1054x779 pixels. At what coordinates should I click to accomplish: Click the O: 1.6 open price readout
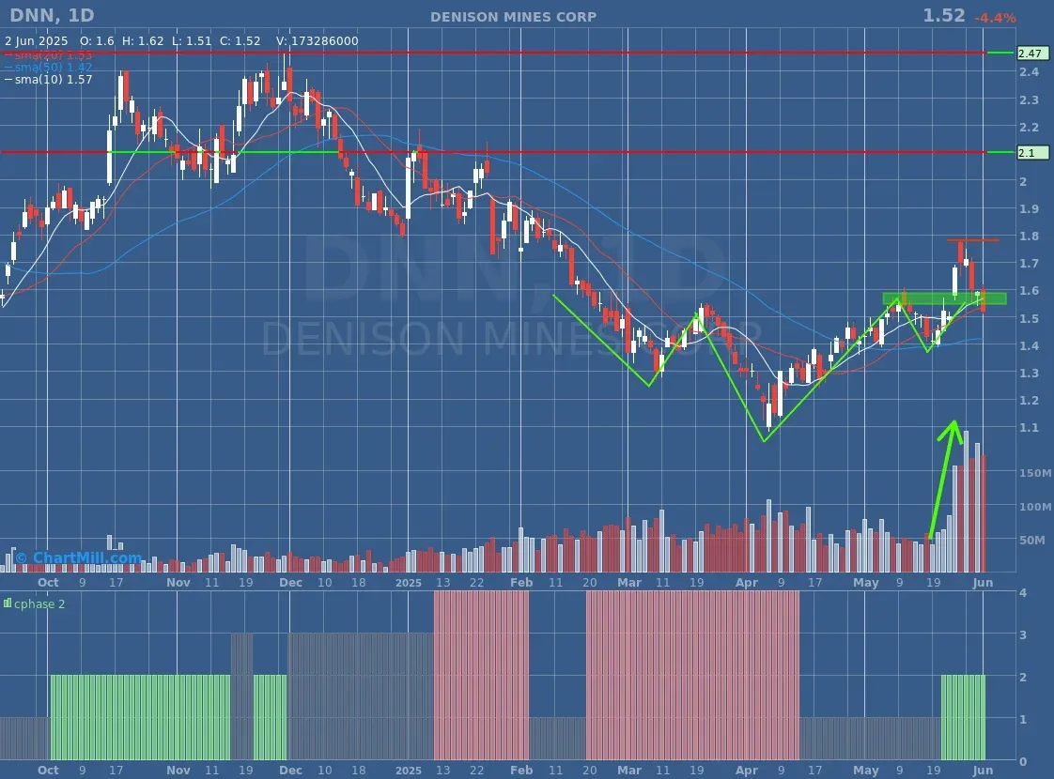tap(97, 41)
